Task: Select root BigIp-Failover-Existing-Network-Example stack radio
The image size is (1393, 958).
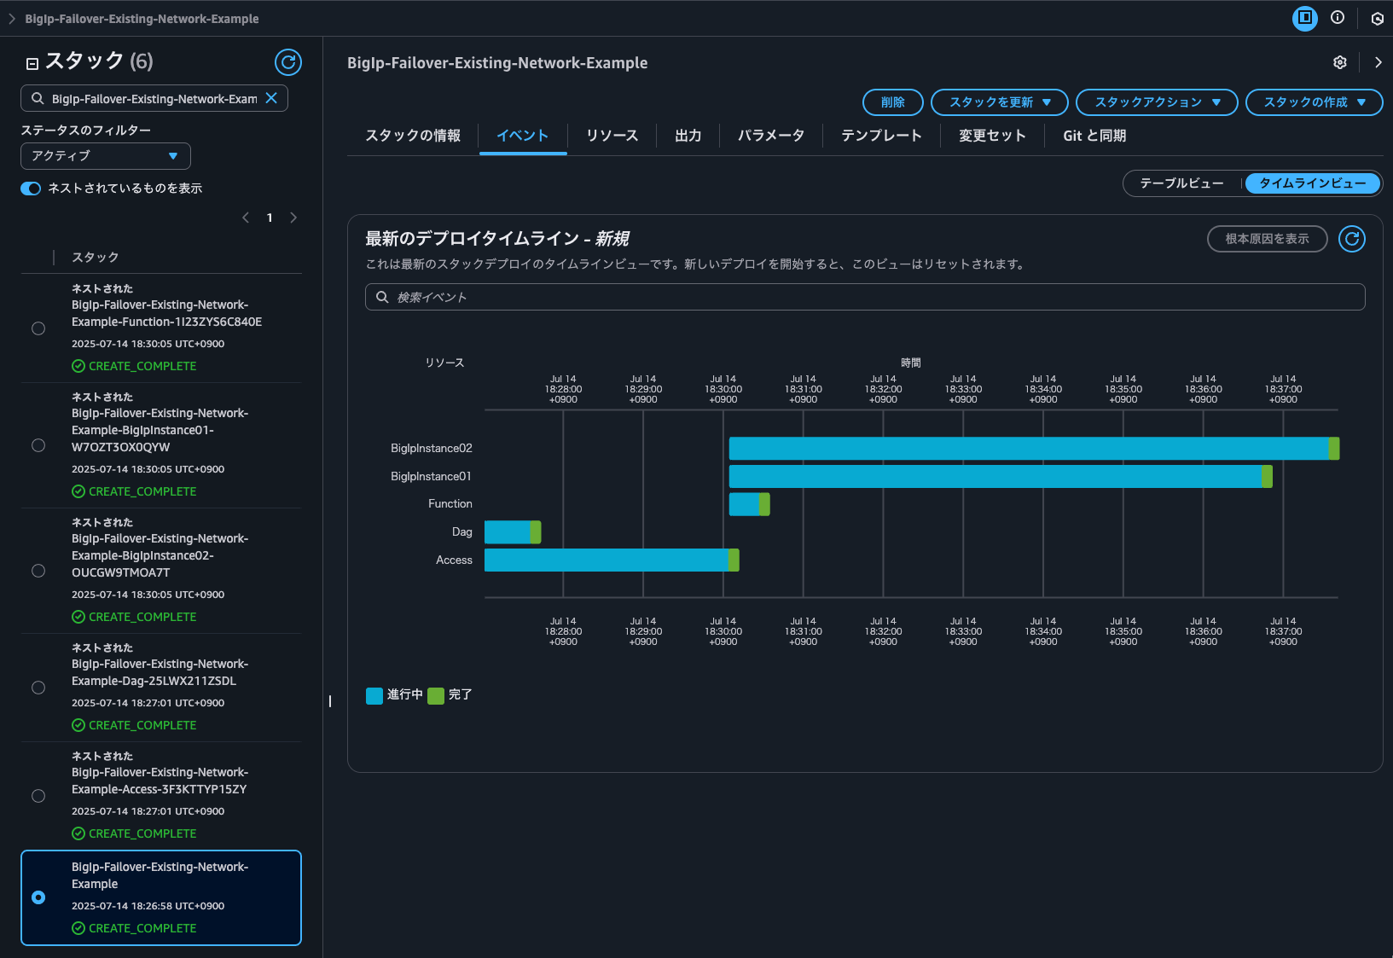Action: (38, 897)
